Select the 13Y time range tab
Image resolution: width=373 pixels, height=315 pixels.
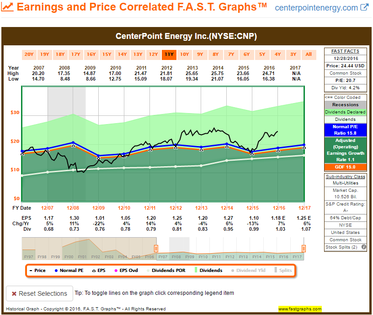(x=138, y=54)
